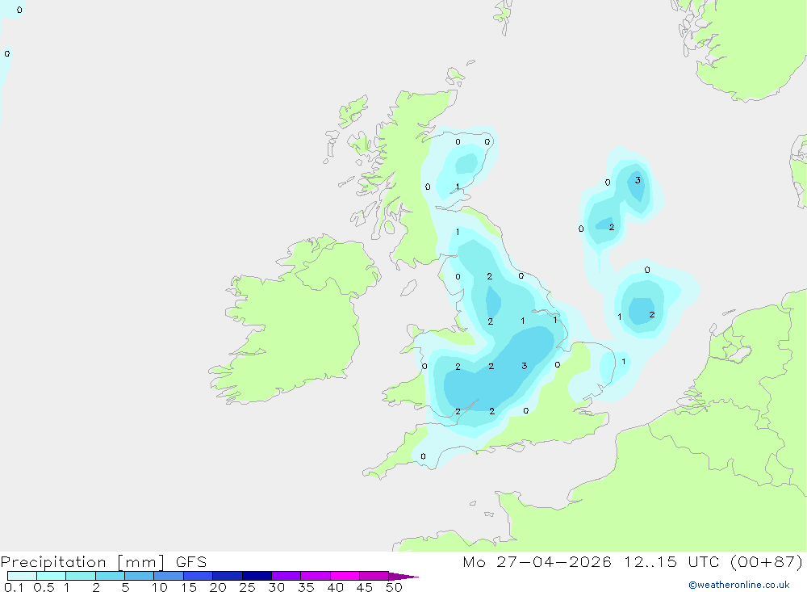Choose the 40 to 45 mm magenta swatch
Image resolution: width=807 pixels, height=592 pixels.
click(345, 576)
